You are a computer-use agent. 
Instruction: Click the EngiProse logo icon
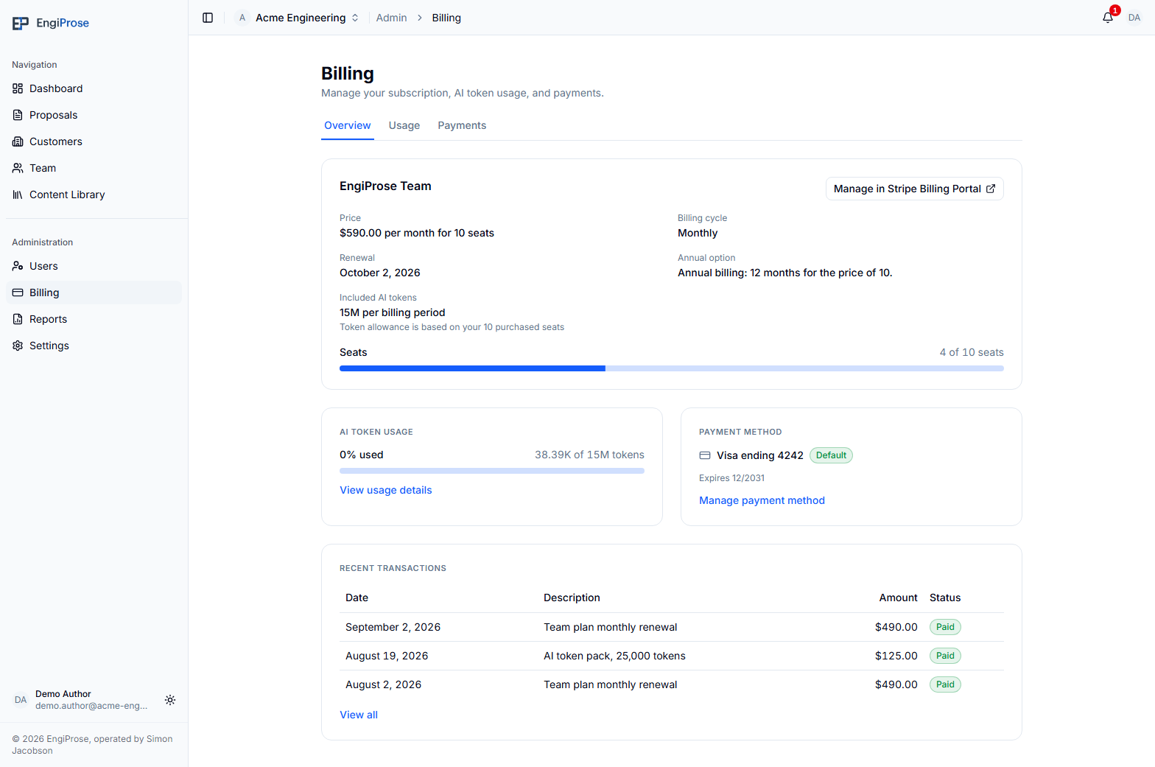click(21, 24)
